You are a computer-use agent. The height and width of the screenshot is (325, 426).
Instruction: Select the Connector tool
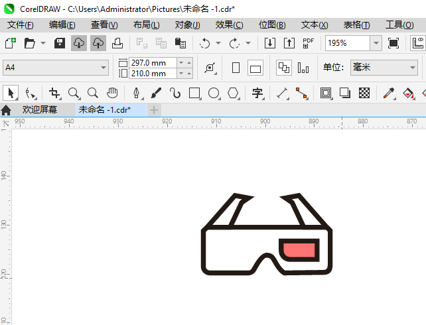[301, 93]
